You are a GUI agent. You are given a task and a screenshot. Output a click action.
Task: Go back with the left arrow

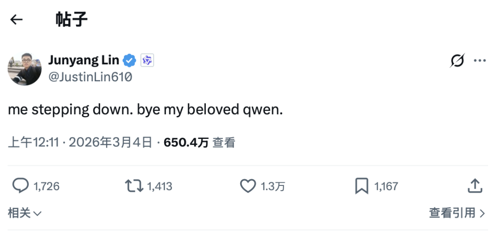[x=16, y=20]
